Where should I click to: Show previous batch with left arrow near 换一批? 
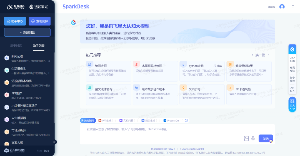tap(252, 55)
